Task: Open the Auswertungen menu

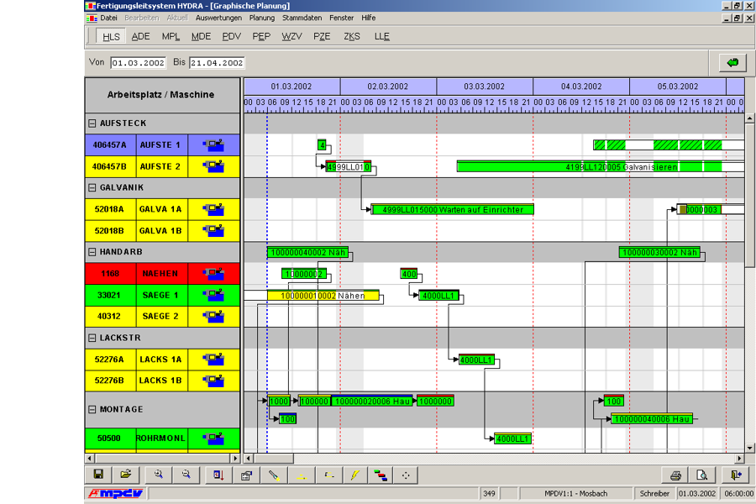Action: [218, 18]
